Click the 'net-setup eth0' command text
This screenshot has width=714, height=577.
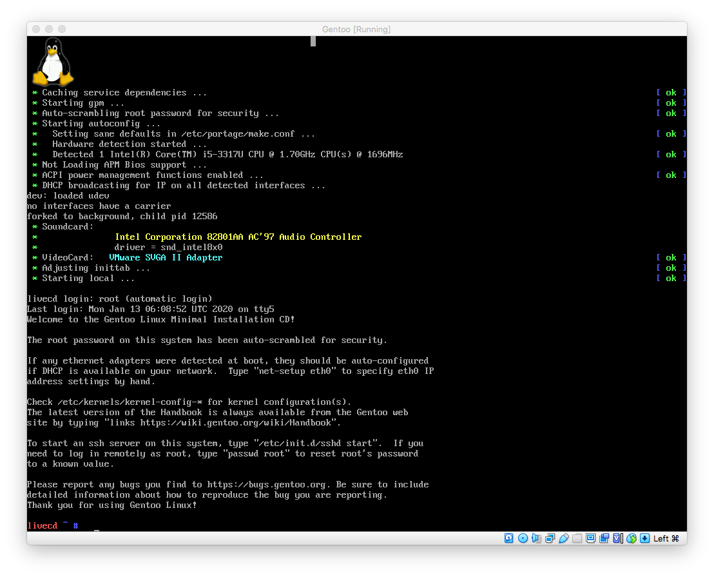[294, 371]
